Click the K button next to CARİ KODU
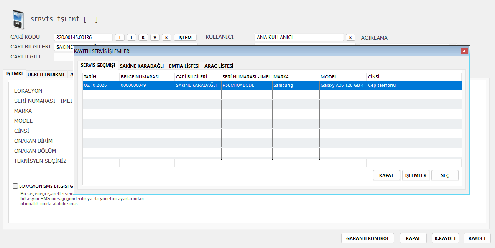Screen dimensions: 495x248 (x=143, y=38)
